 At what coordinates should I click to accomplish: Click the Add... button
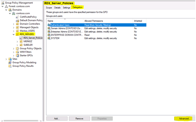[x=57, y=118]
